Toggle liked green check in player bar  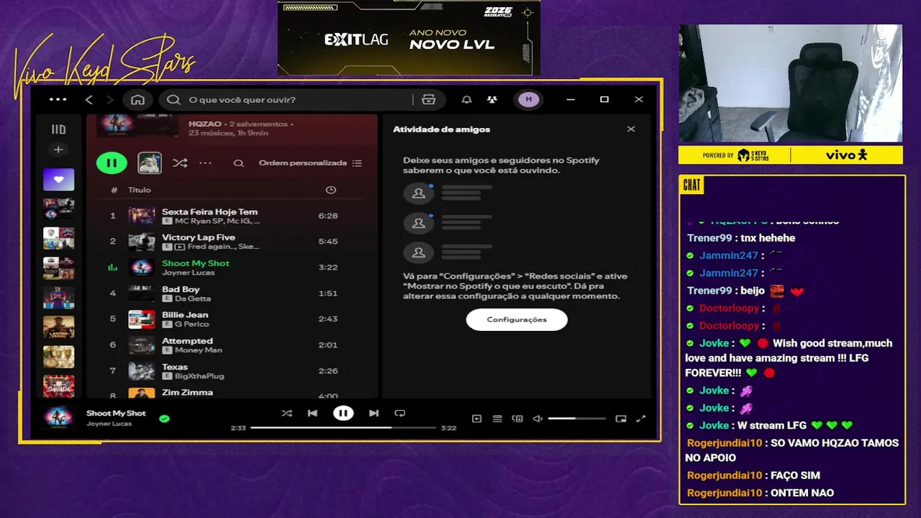(164, 418)
